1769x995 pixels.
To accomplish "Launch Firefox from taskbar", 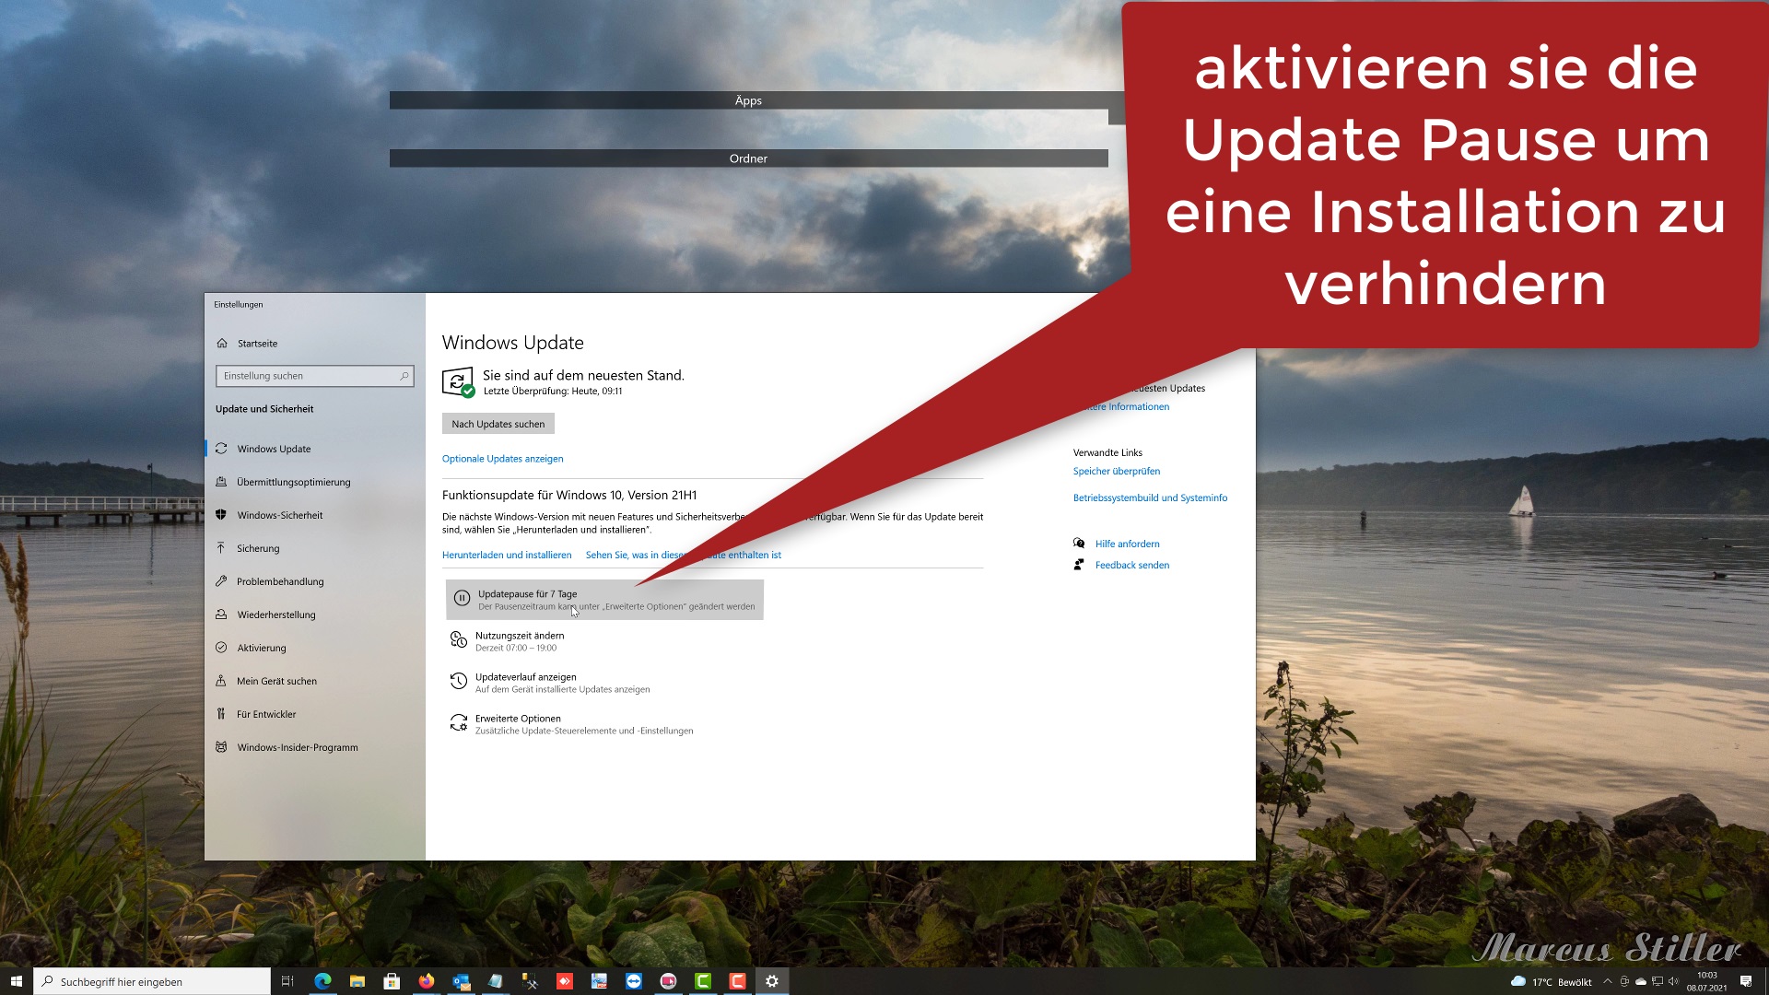I will (x=426, y=981).
